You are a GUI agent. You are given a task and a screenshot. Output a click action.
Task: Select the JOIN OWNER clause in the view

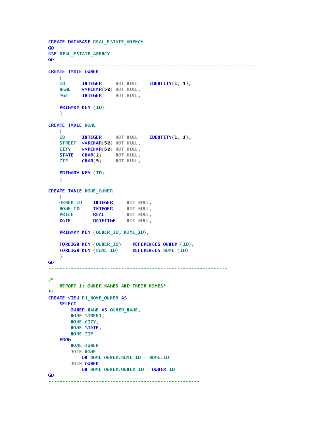click(x=85, y=363)
